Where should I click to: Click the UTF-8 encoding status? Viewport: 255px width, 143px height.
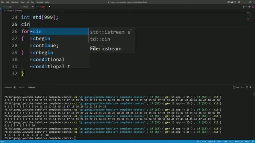coord(219,141)
